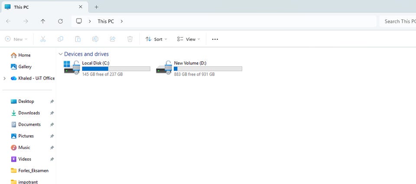Click the '883 GB free of 931 GB' text
This screenshot has width=416, height=184.
tap(195, 74)
